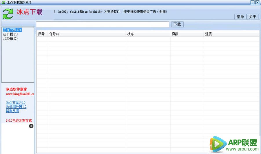The width and height of the screenshot is (261, 154).
Task: Select 正在下载 (0) list item
Action: click(x=12, y=30)
